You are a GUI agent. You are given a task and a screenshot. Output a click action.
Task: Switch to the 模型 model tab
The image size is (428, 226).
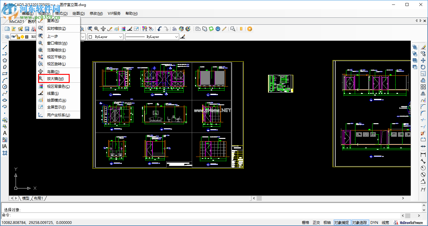click(26, 198)
